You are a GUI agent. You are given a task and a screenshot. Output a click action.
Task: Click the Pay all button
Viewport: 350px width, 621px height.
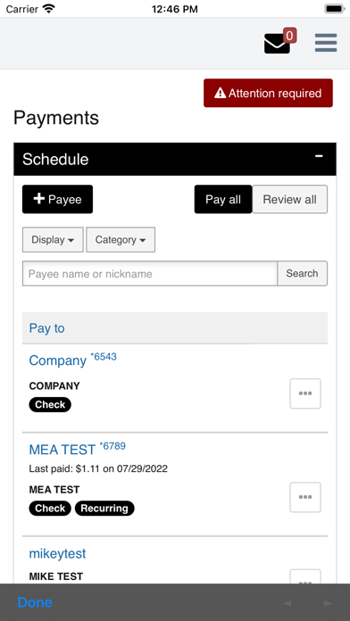[x=223, y=199]
